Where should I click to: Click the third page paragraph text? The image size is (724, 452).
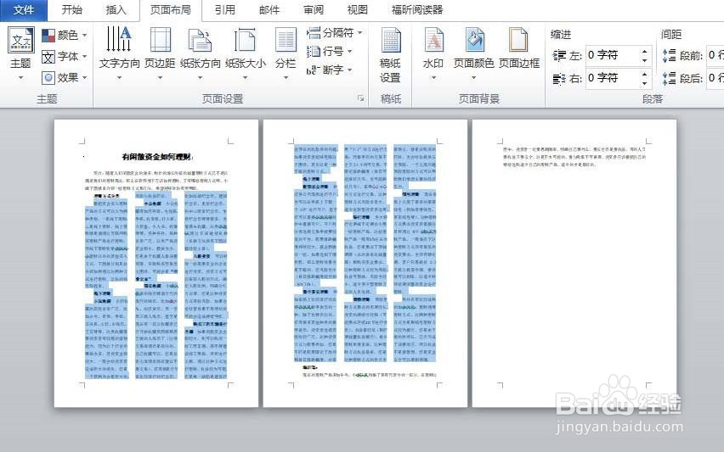click(574, 157)
